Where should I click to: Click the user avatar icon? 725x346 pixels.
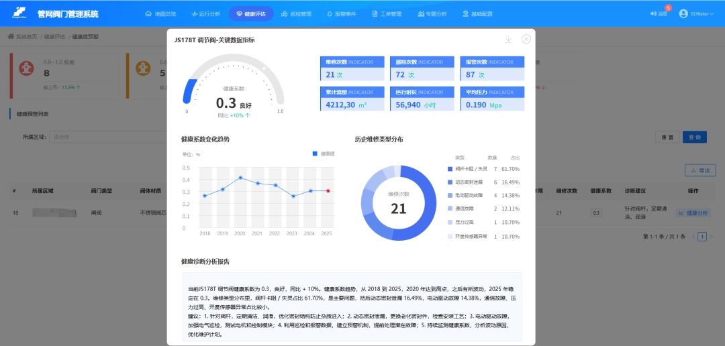click(683, 14)
